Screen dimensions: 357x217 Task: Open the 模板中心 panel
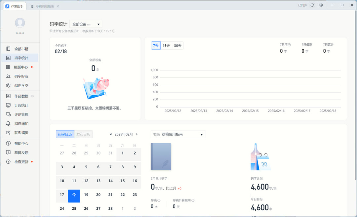pos(20,67)
